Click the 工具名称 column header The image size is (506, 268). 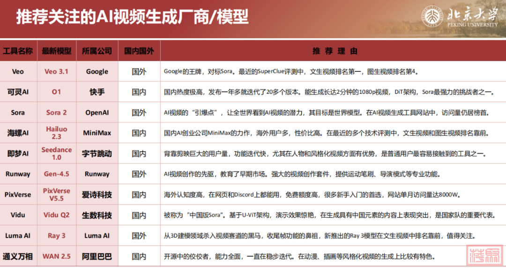coord(18,51)
